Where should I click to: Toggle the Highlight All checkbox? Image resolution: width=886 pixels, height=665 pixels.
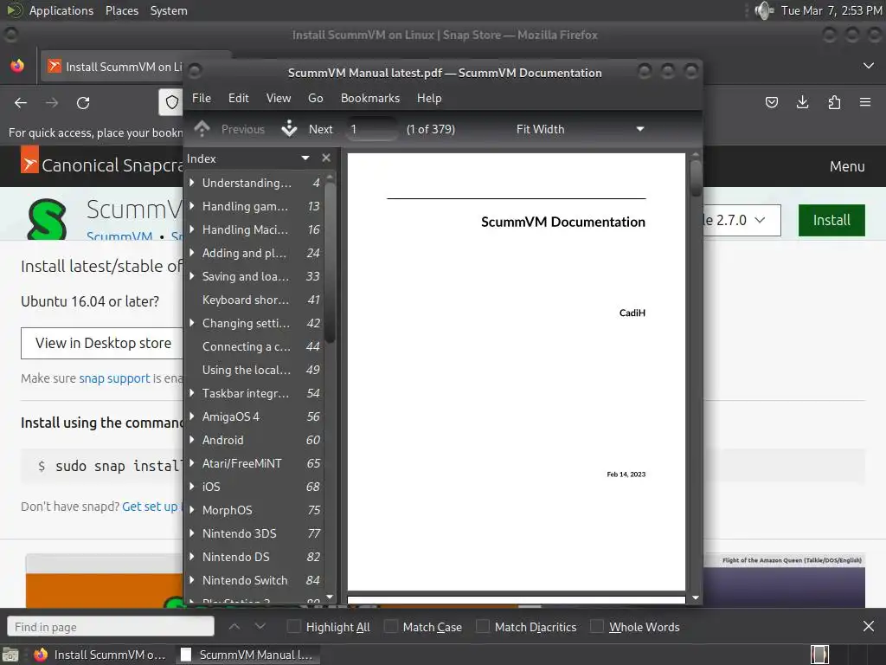293,626
